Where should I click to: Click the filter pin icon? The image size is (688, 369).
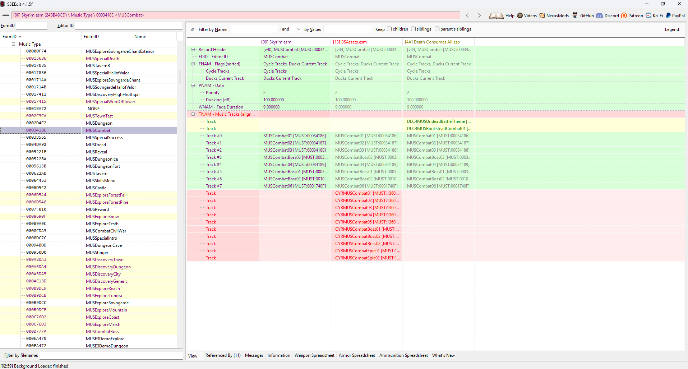point(192,29)
